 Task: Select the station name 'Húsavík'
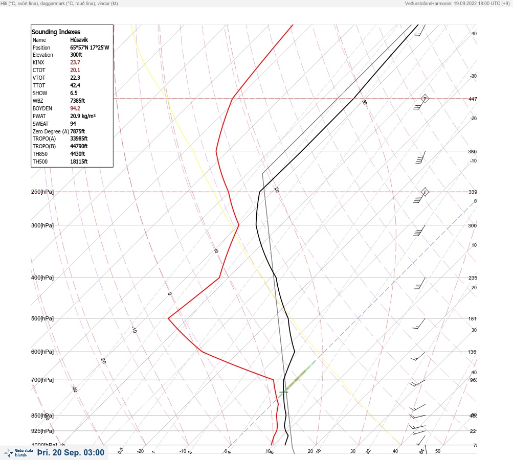tap(79, 40)
